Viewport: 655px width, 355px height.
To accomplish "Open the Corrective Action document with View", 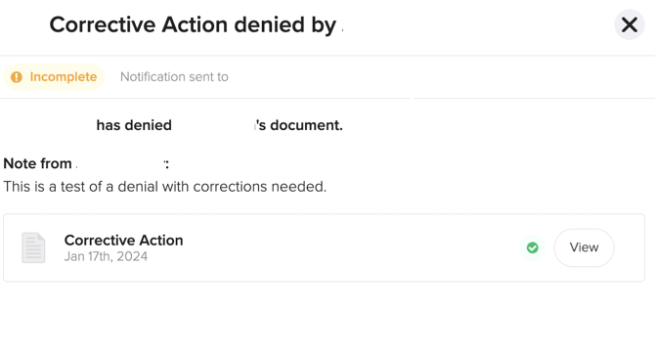I will [584, 247].
